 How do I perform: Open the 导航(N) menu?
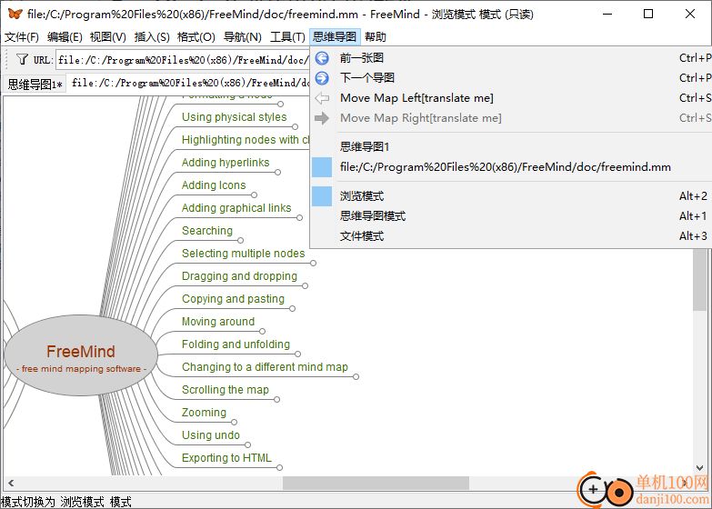coord(243,36)
